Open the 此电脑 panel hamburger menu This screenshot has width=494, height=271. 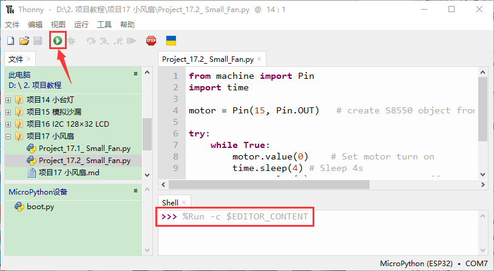(x=136, y=73)
